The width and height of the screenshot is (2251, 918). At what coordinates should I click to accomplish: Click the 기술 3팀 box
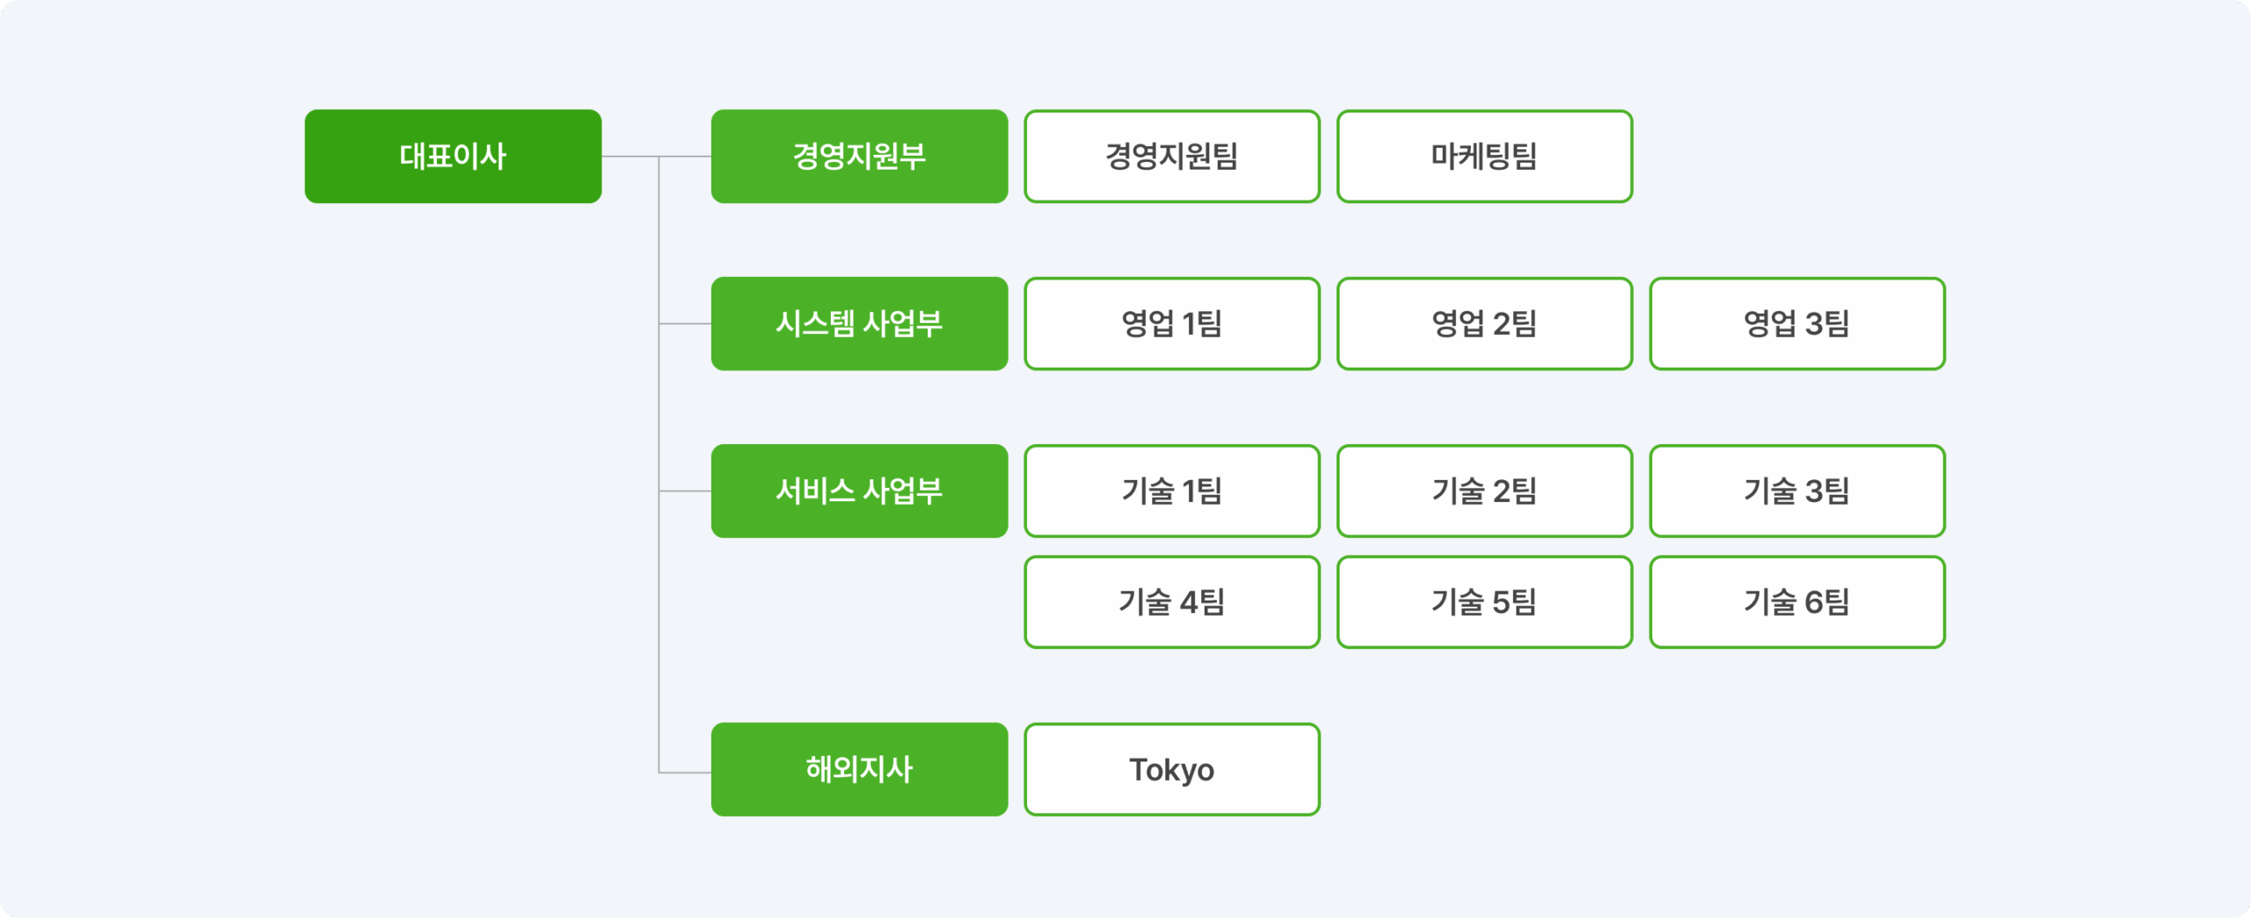tap(1796, 491)
